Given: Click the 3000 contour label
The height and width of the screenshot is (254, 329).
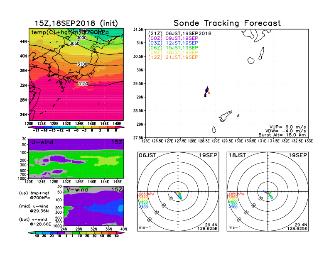Looking at the screenshot, I should pyautogui.click(x=81, y=38).
